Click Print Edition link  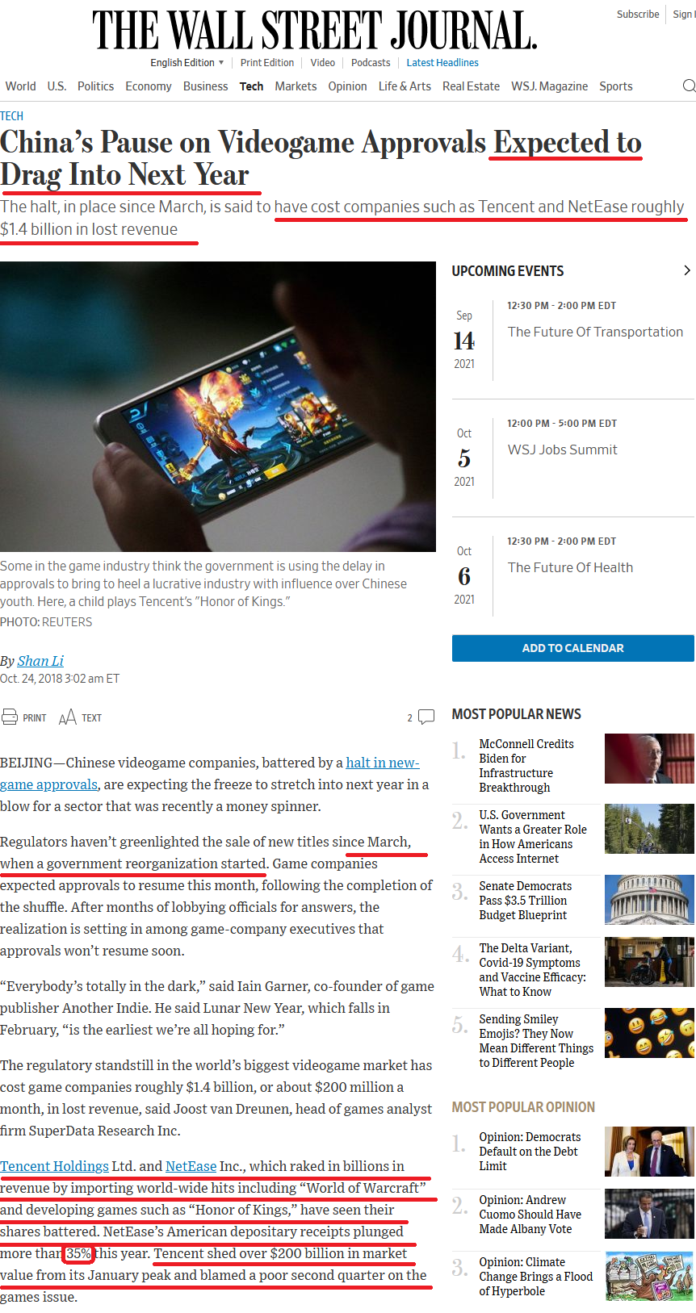(267, 62)
